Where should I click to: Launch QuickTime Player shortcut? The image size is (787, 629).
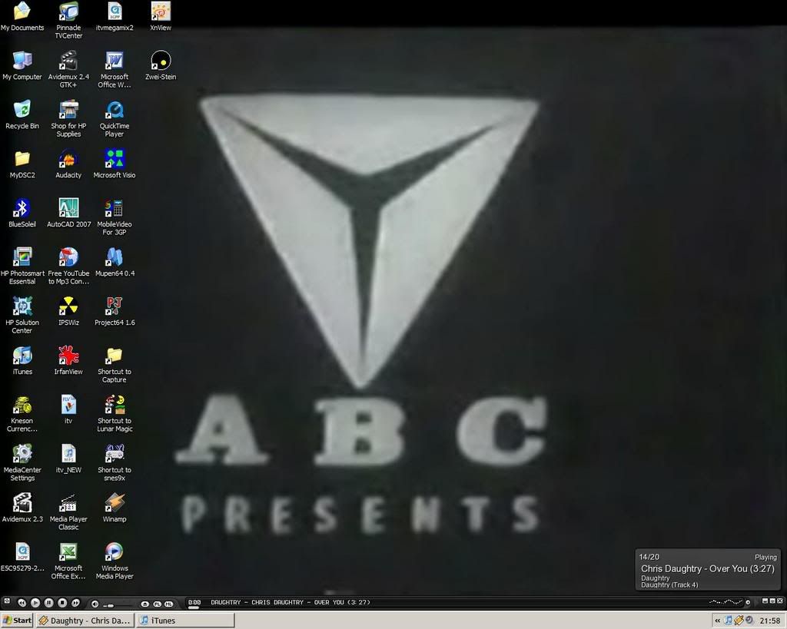tap(115, 118)
